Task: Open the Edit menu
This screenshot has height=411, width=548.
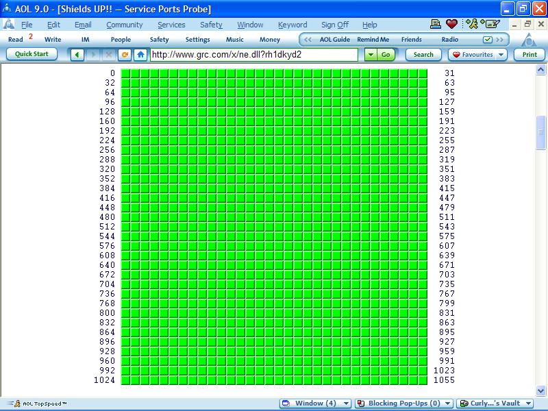Action: (53, 25)
